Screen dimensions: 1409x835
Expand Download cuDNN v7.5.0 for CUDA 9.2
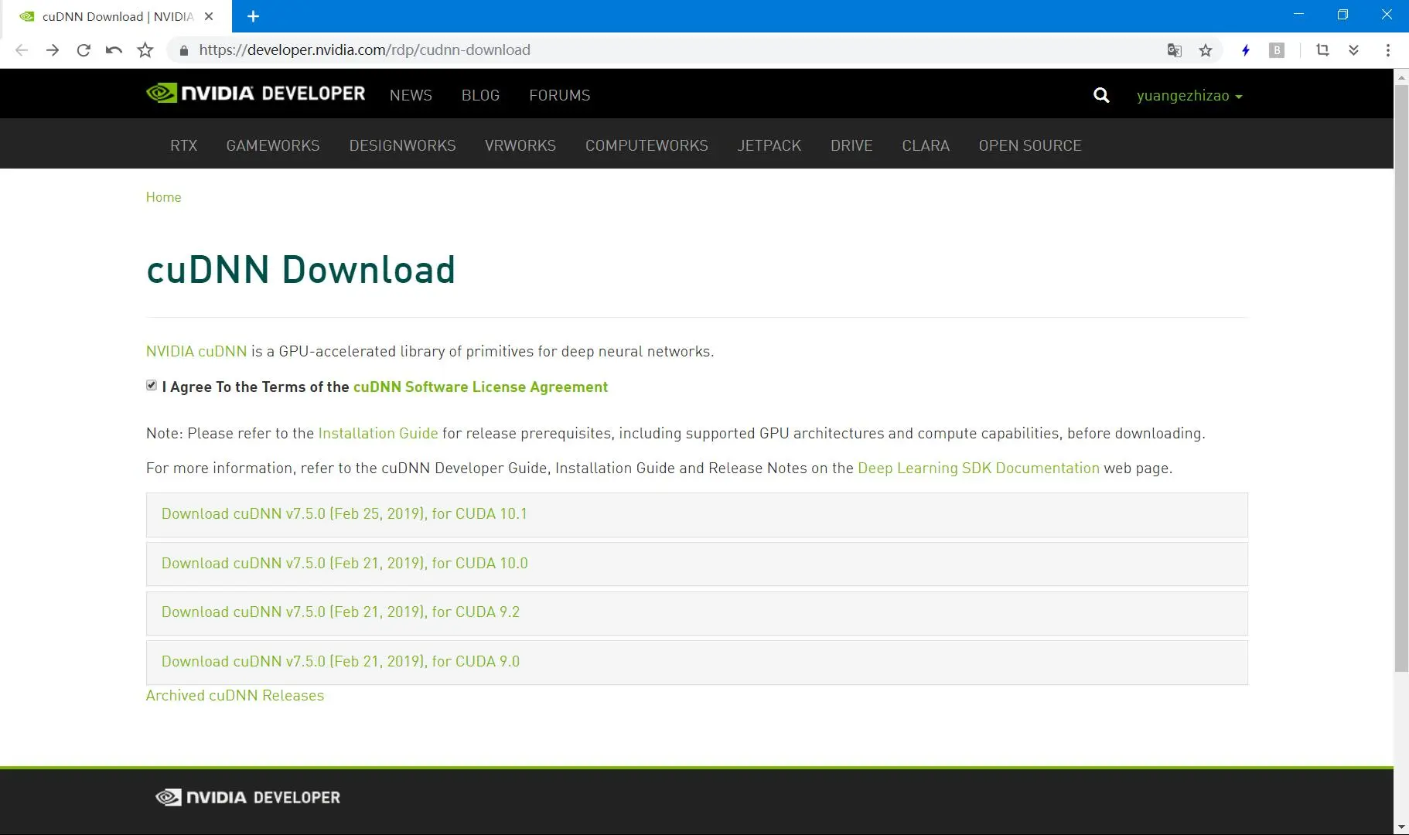(x=697, y=612)
